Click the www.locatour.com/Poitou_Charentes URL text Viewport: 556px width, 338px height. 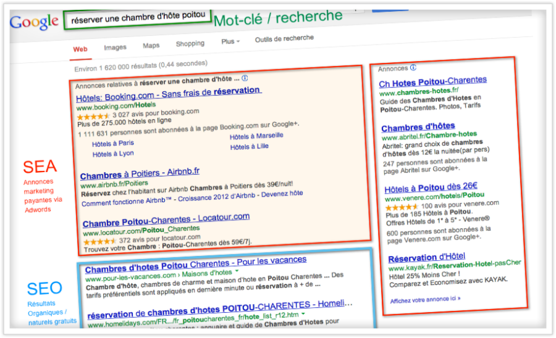click(141, 231)
